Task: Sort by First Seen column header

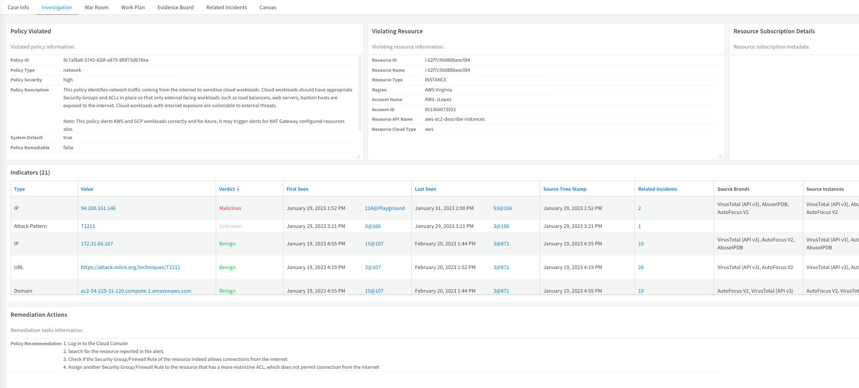Action: point(298,189)
